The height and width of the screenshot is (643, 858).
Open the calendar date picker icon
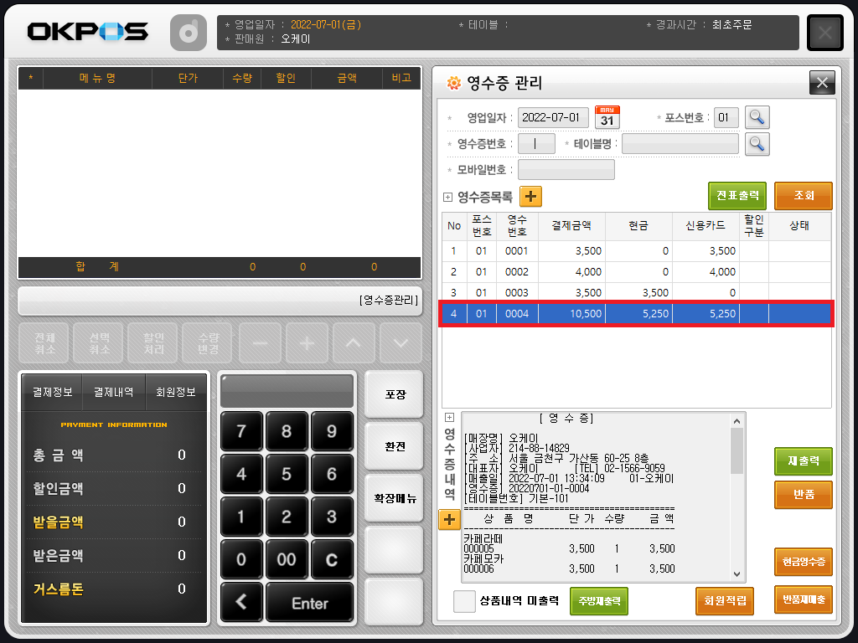(x=607, y=117)
